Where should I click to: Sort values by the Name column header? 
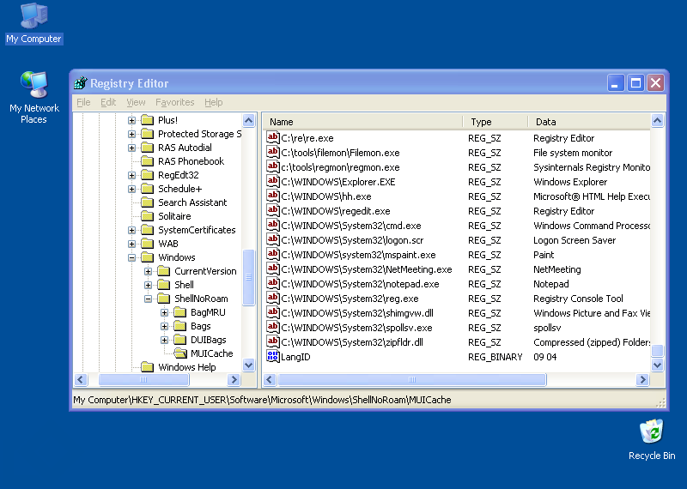pyautogui.click(x=363, y=122)
